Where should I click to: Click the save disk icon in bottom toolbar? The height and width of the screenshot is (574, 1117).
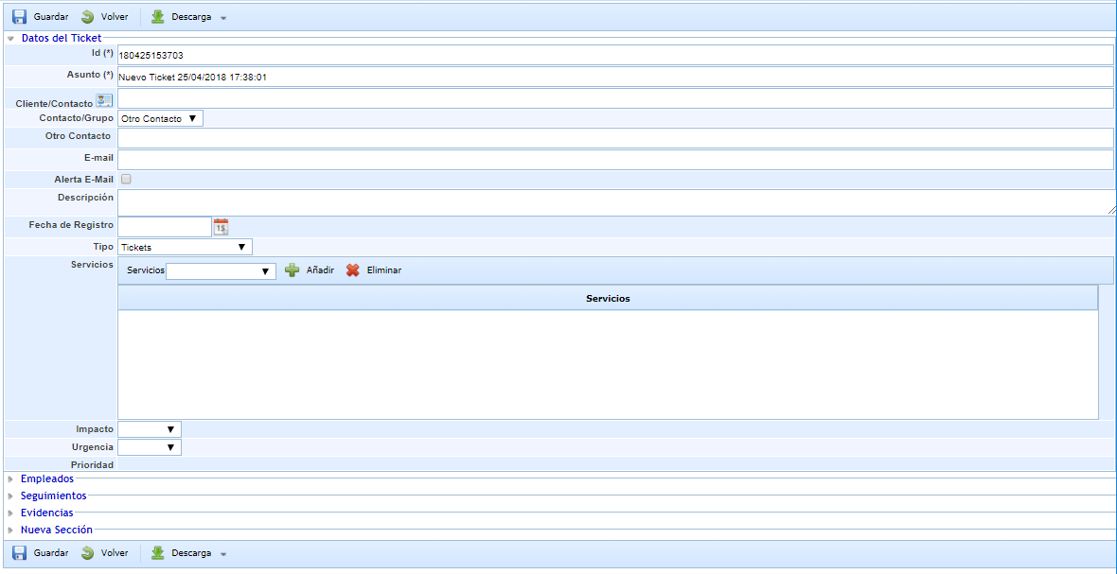pos(19,553)
